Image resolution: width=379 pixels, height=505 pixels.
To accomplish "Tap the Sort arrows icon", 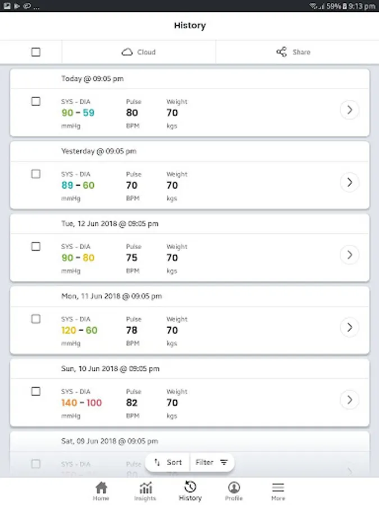I will coord(158,462).
